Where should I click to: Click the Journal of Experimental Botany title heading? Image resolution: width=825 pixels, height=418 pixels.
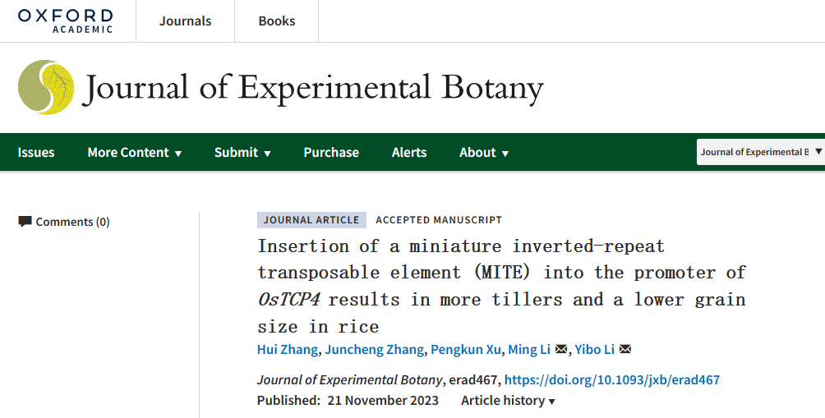coord(313,89)
